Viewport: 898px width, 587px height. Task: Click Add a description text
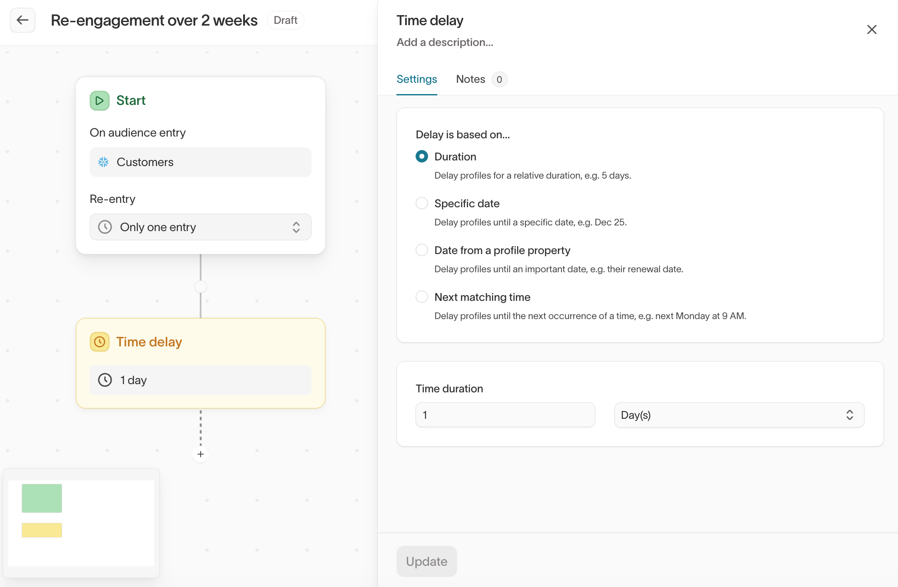click(445, 42)
